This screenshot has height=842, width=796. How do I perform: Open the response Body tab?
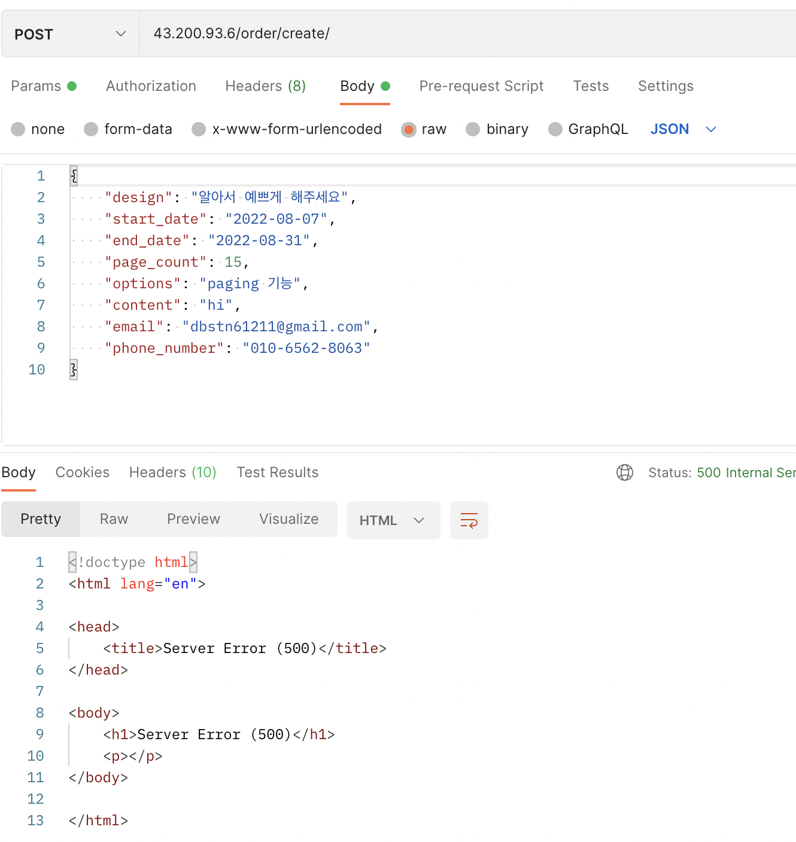pos(19,472)
